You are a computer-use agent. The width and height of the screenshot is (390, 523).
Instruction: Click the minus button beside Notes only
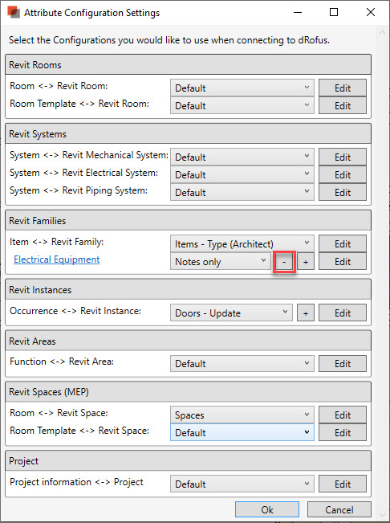284,262
